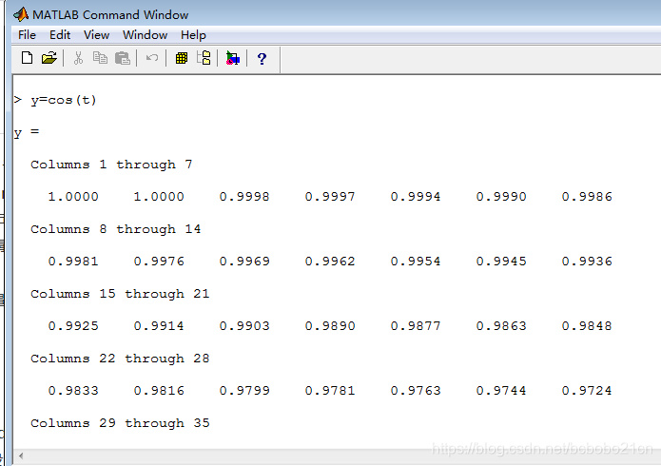This screenshot has width=661, height=466.
Task: Click the value 0.9976
Action: [x=159, y=262]
